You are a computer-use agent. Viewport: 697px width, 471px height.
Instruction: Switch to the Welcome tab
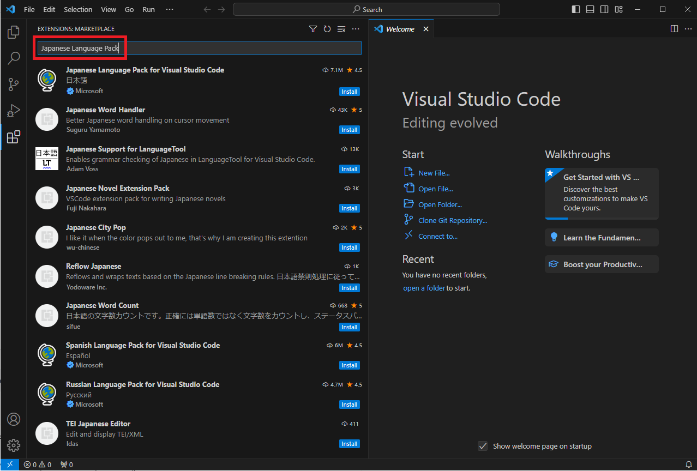tap(400, 29)
